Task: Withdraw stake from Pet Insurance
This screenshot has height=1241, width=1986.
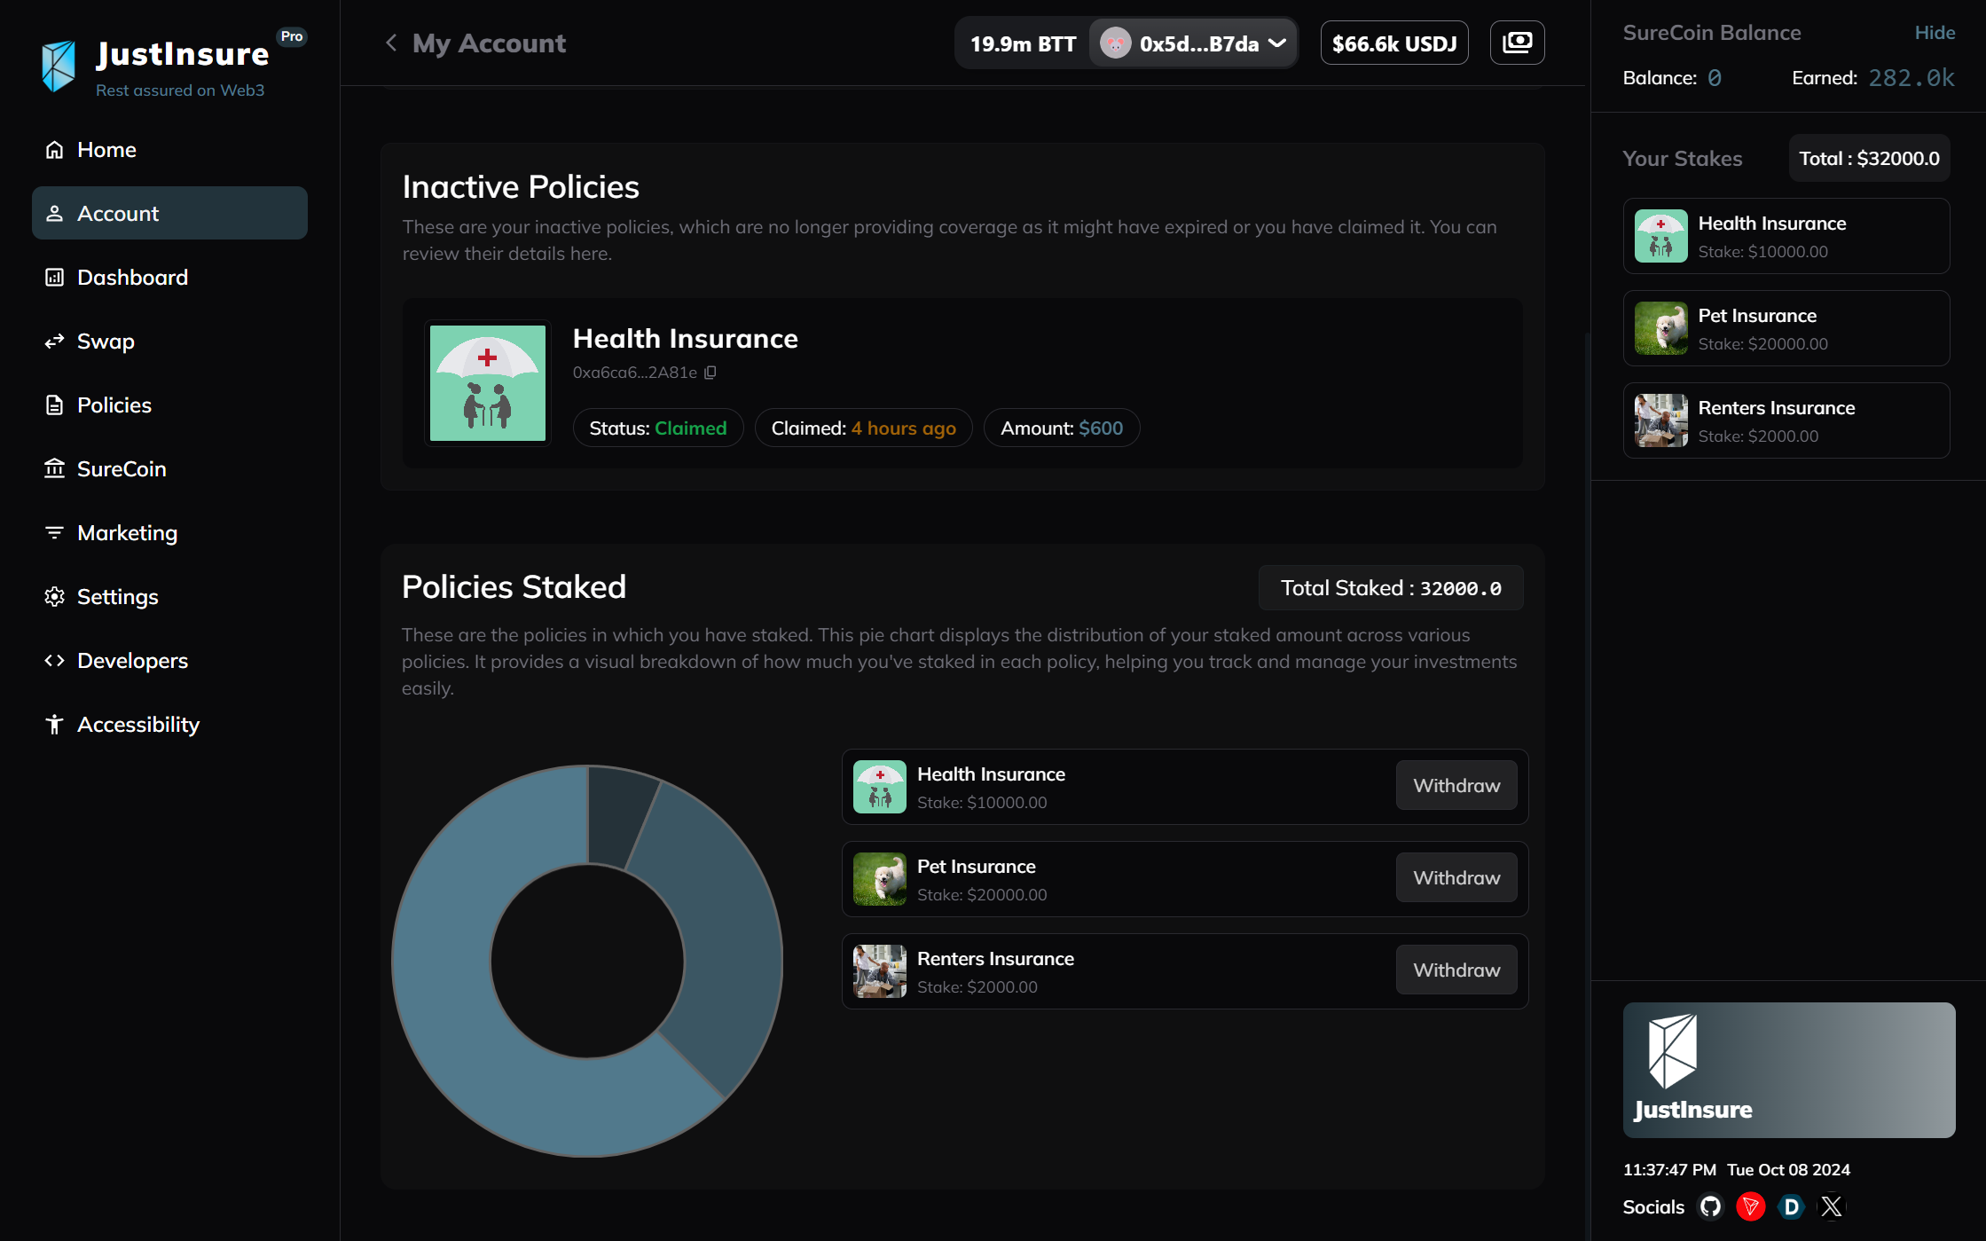Action: [x=1456, y=877]
